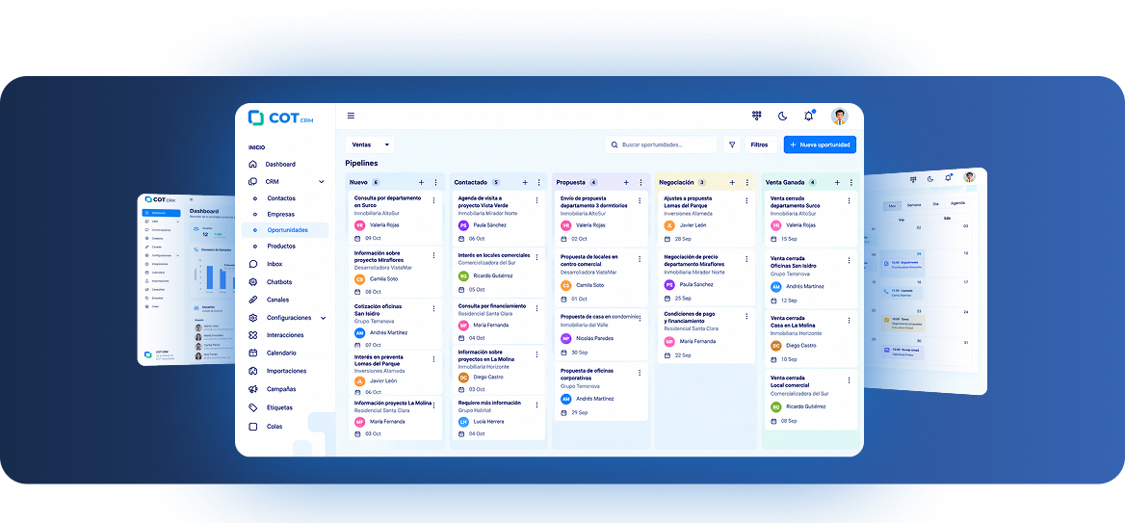The image size is (1125, 523).
Task: Go to Empresas in the sidebar
Action: 280,214
